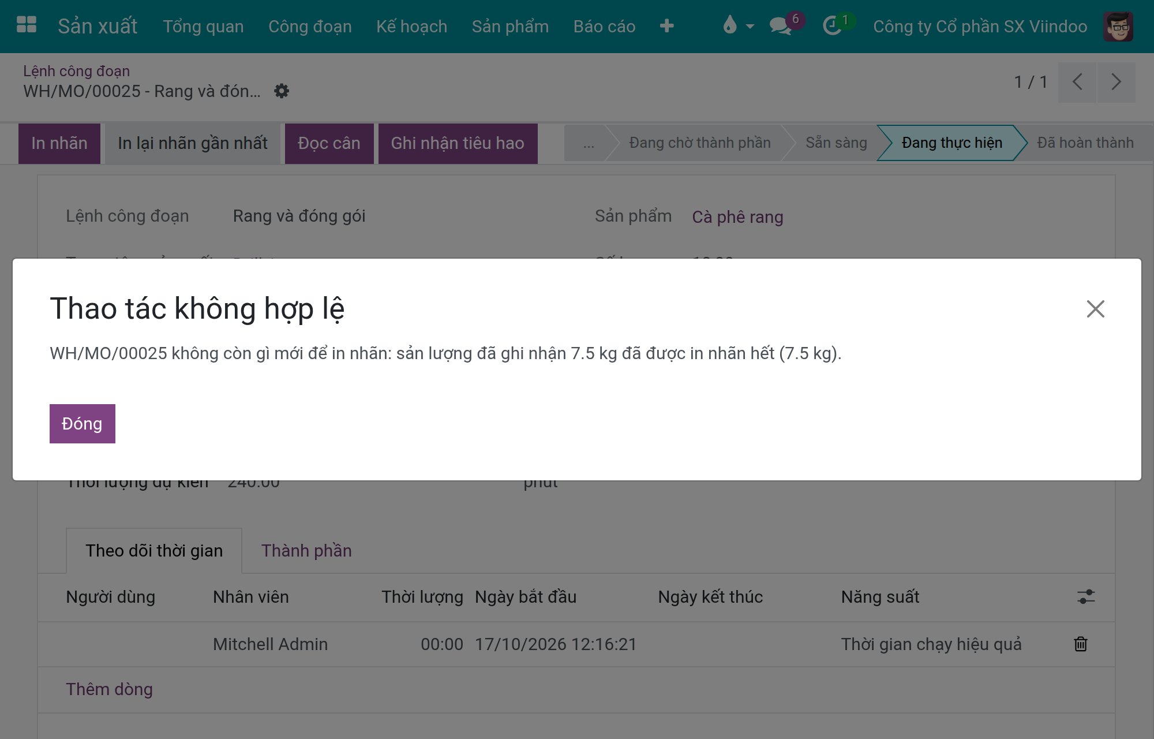Click Ghi nhận tiêu hao button
The image size is (1154, 739).
point(458,143)
